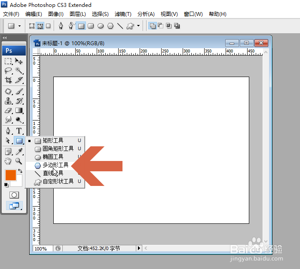Select the Brush tool
300x269 pixels.
coord(19,91)
